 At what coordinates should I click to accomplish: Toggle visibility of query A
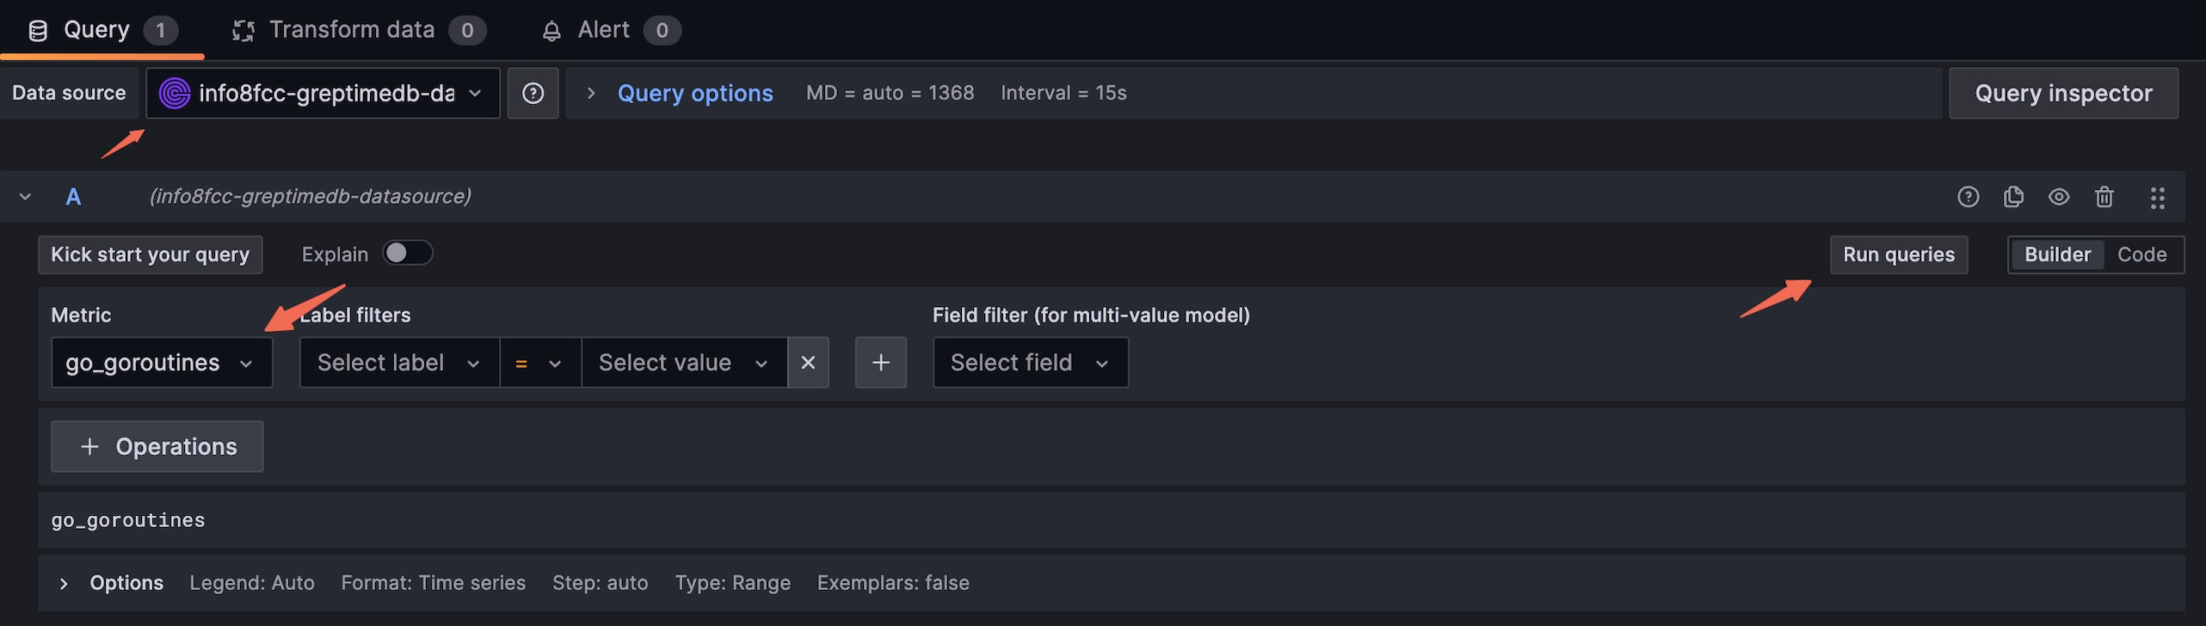pos(2059,196)
